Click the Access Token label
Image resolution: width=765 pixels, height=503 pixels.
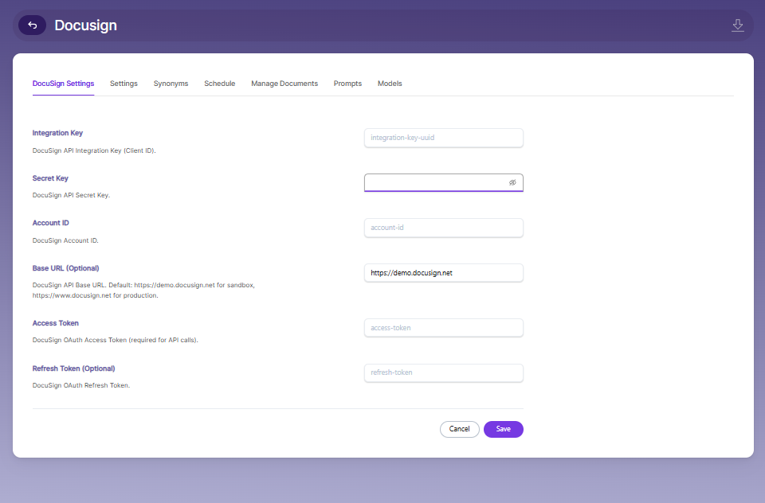56,323
